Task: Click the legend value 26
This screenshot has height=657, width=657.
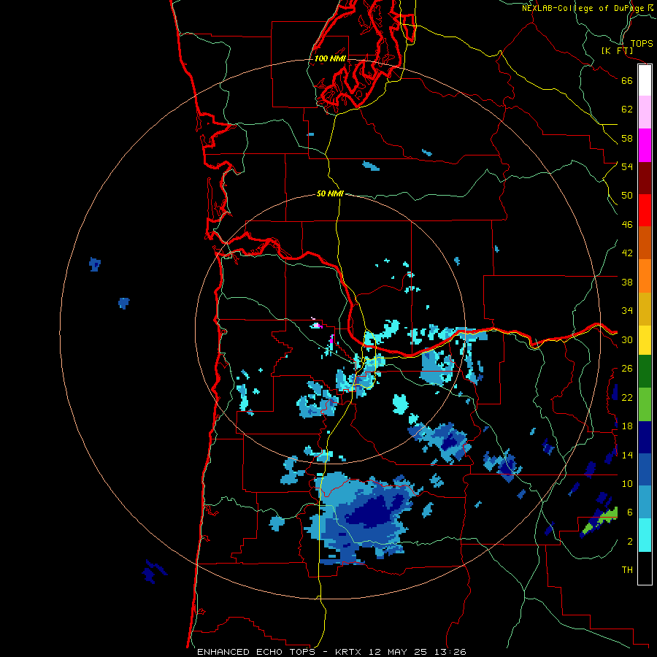Action: (627, 369)
